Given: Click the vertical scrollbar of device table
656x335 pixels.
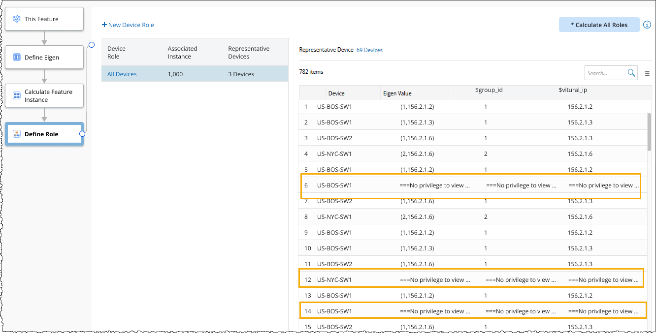Looking at the screenshot, I should click(x=649, y=131).
